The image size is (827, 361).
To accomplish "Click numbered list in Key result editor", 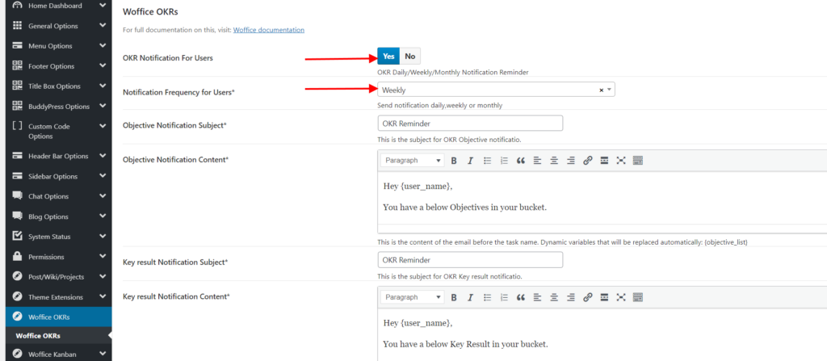I will 504,297.
